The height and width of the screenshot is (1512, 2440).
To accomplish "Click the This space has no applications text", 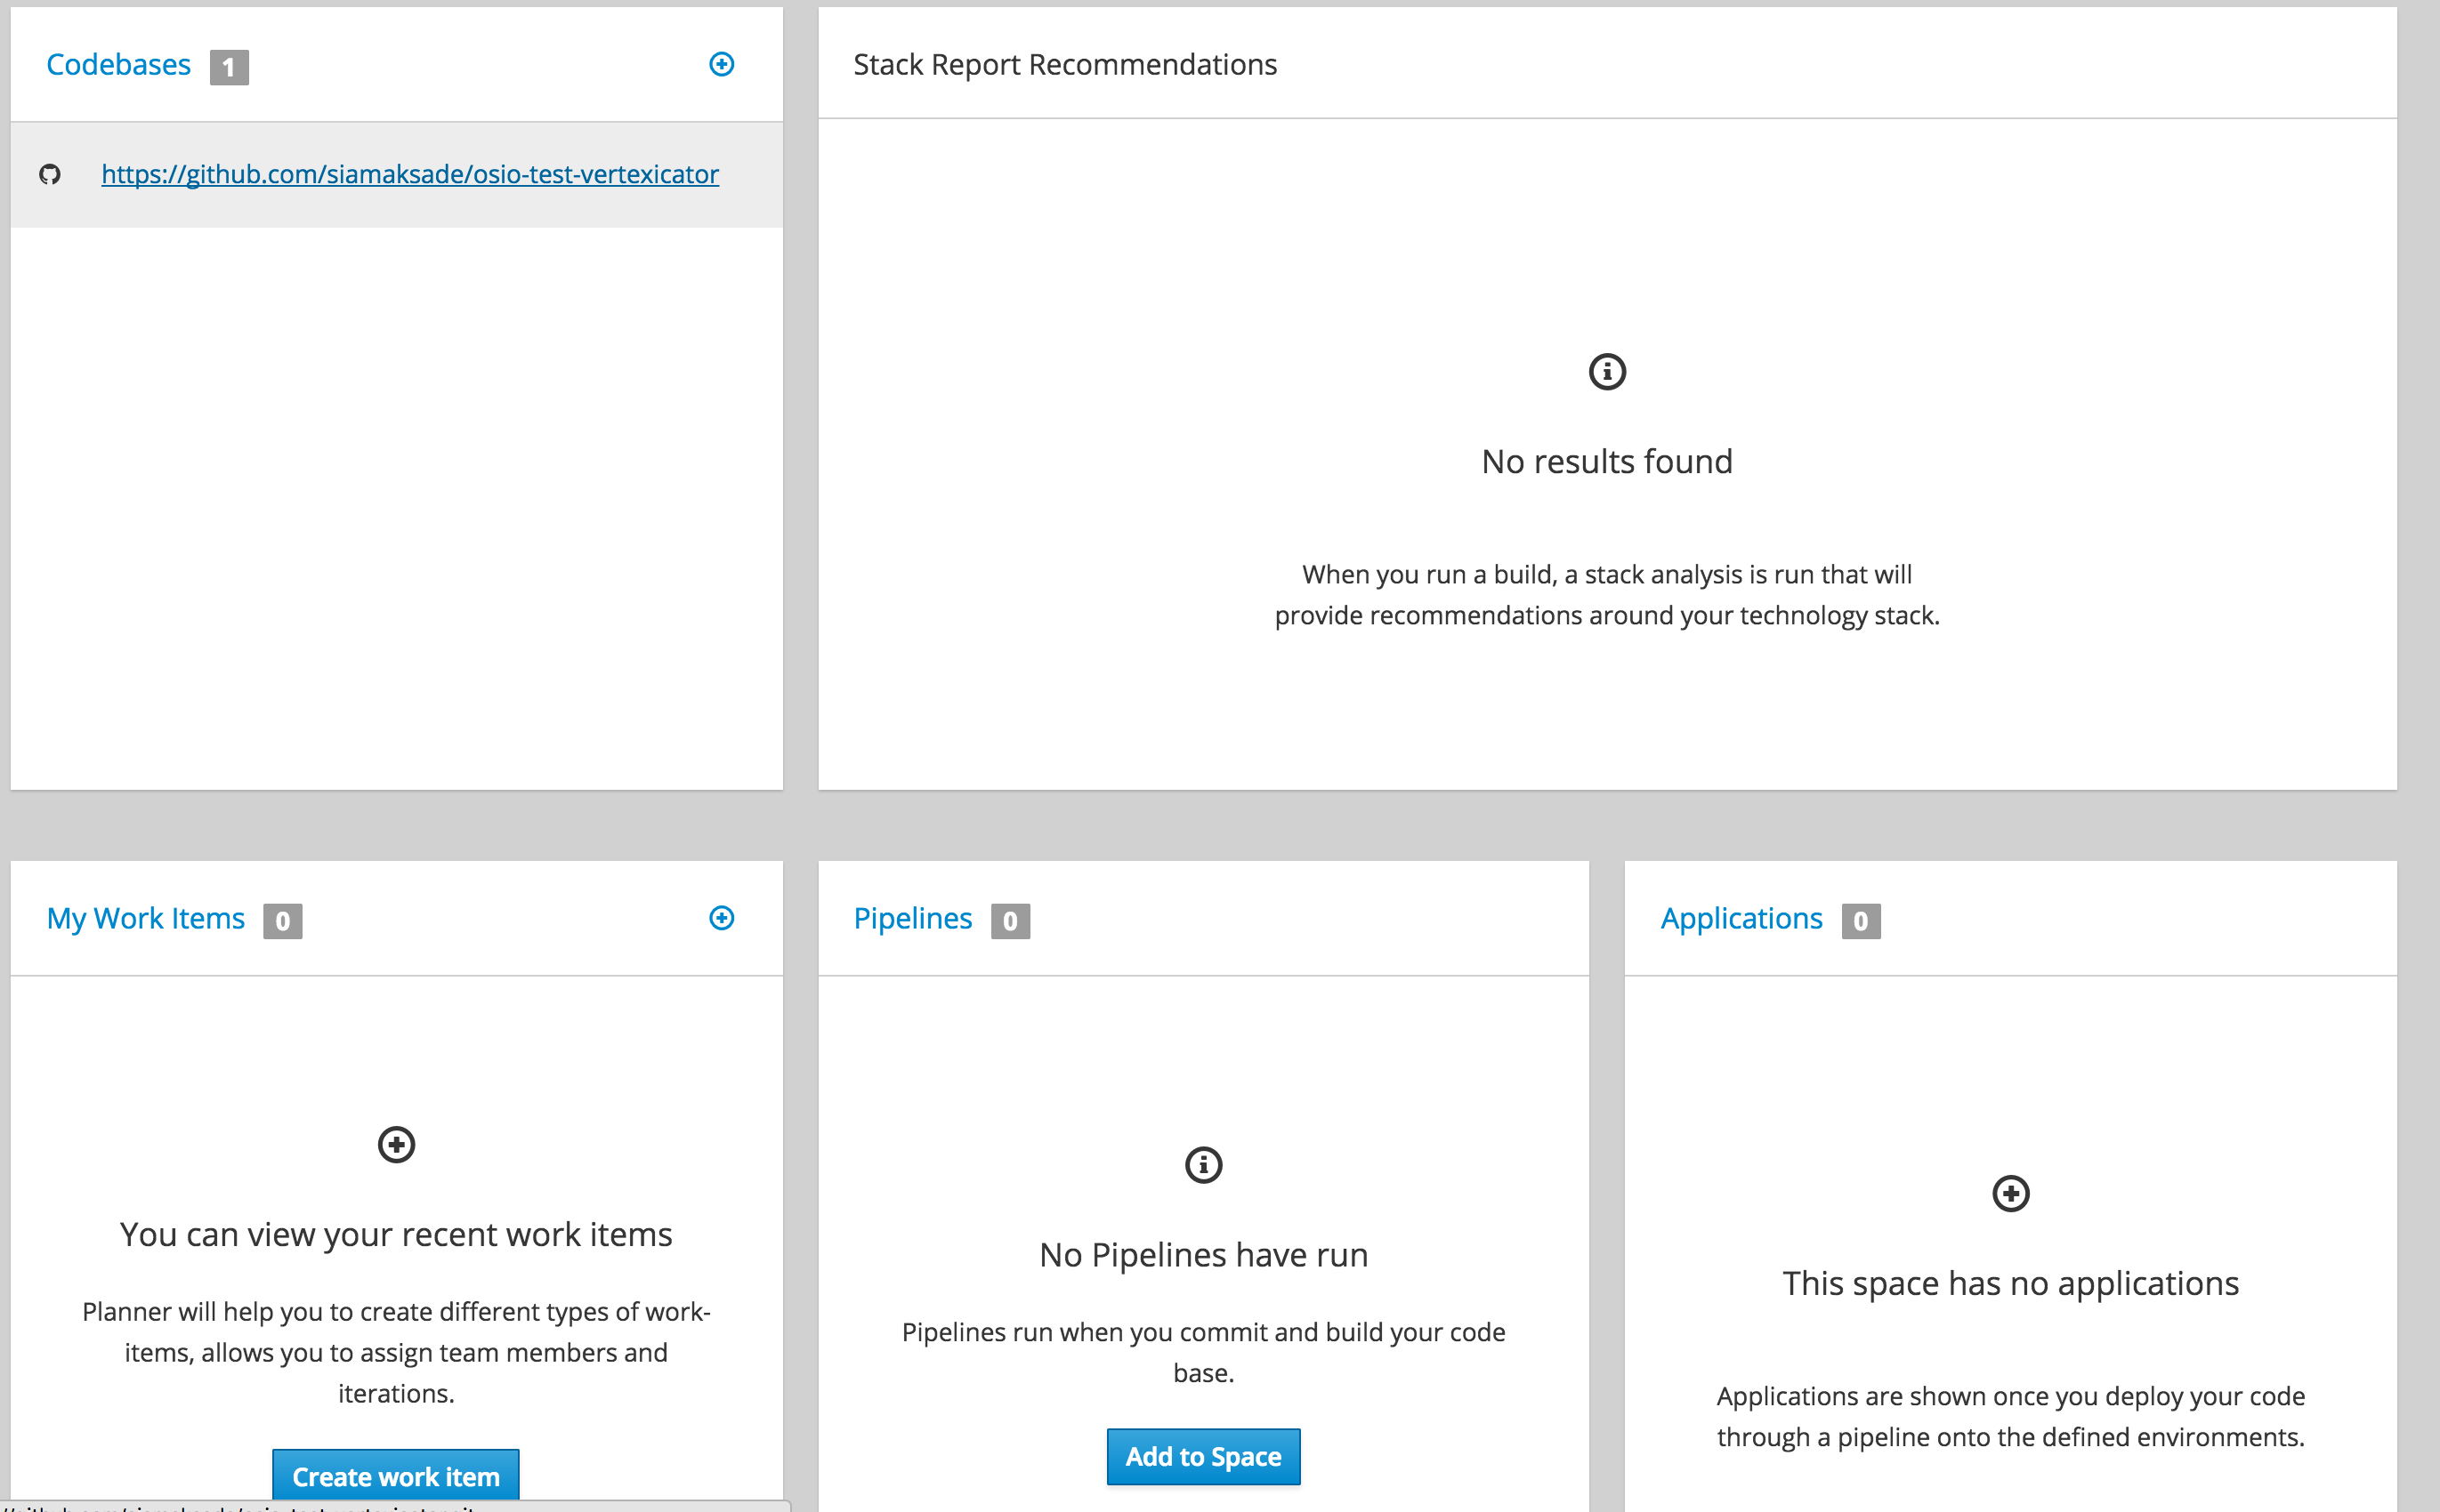I will click(x=2011, y=1284).
